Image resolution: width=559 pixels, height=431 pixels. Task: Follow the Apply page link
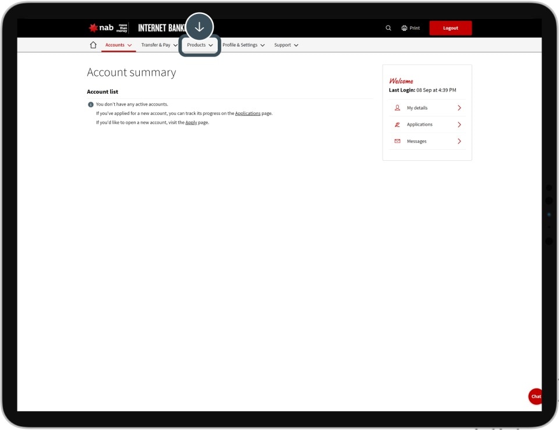coord(191,123)
